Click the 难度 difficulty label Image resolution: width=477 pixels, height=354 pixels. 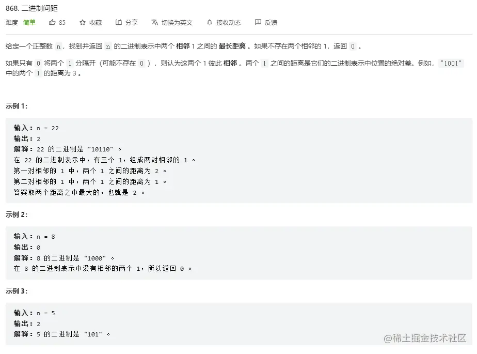click(12, 23)
